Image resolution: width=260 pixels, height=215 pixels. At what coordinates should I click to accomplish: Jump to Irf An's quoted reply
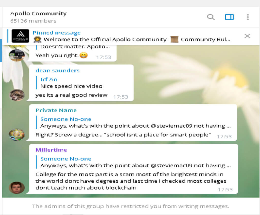pyautogui.click(x=71, y=83)
